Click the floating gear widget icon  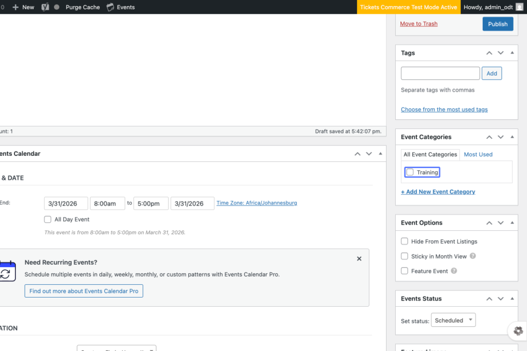[x=518, y=331]
